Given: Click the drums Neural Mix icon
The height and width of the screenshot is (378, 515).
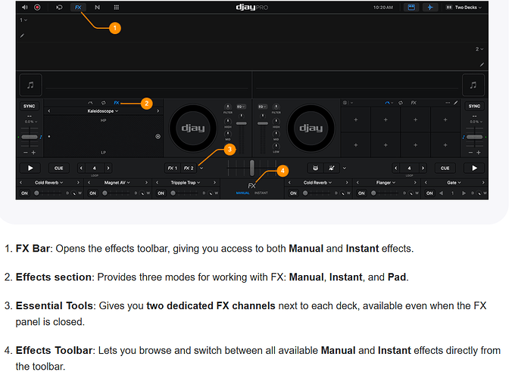Looking at the screenshot, I should coord(316,168).
